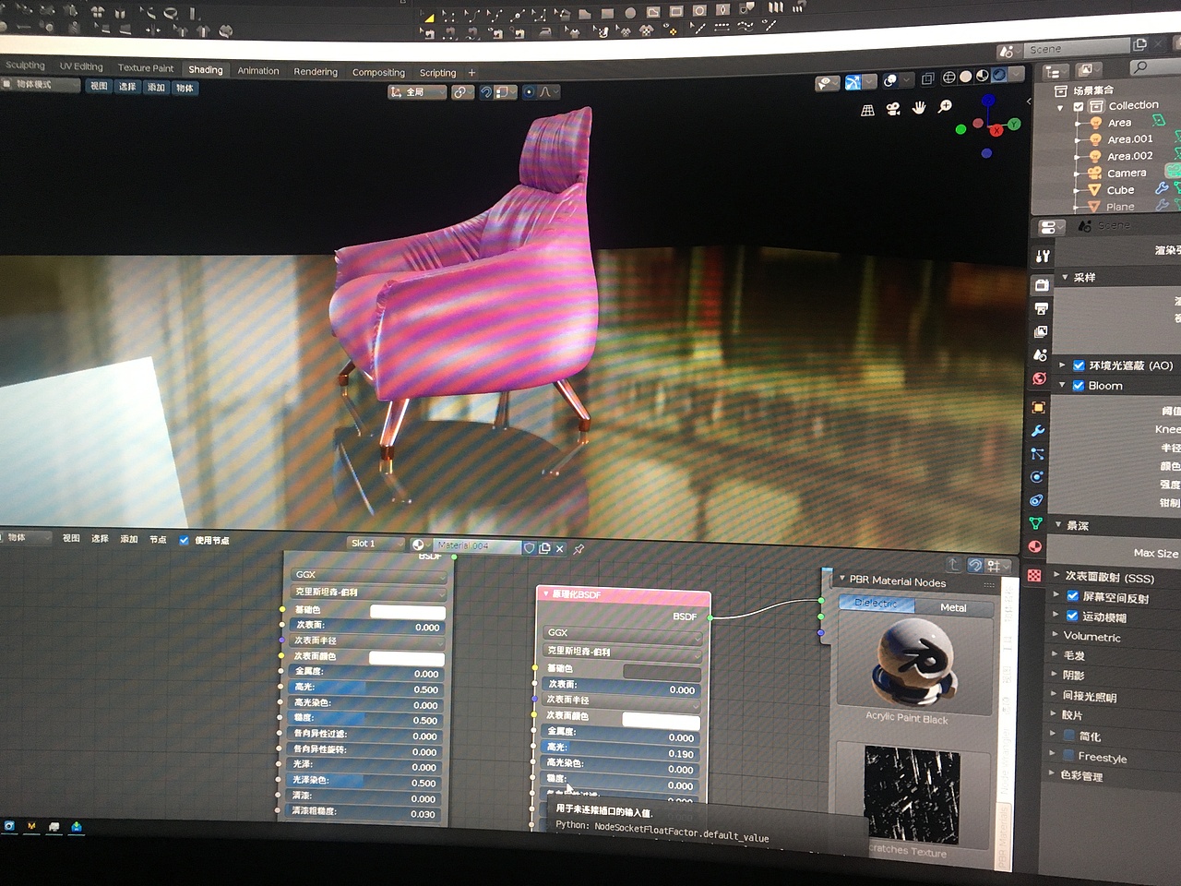Click the Dielectric button in PBR nodes

pos(877,603)
